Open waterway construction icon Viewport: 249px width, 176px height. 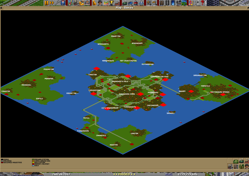click(x=173, y=3)
